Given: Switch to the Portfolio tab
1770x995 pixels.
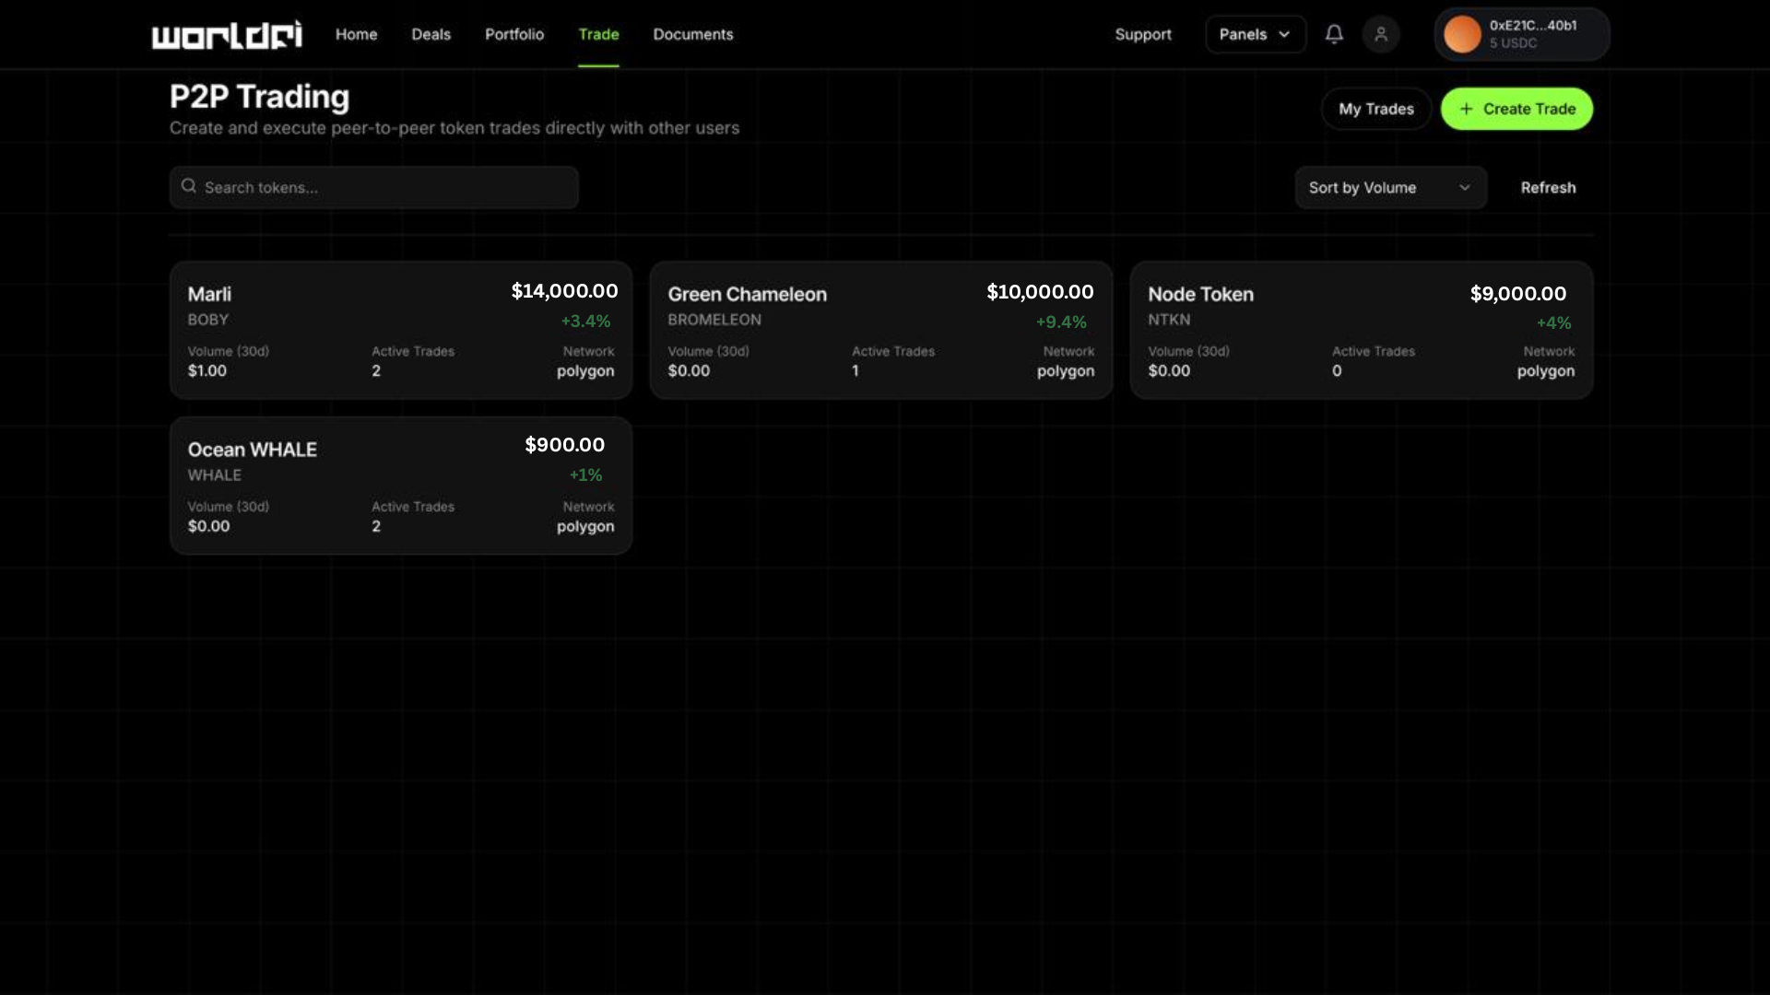Looking at the screenshot, I should pyautogui.click(x=514, y=34).
